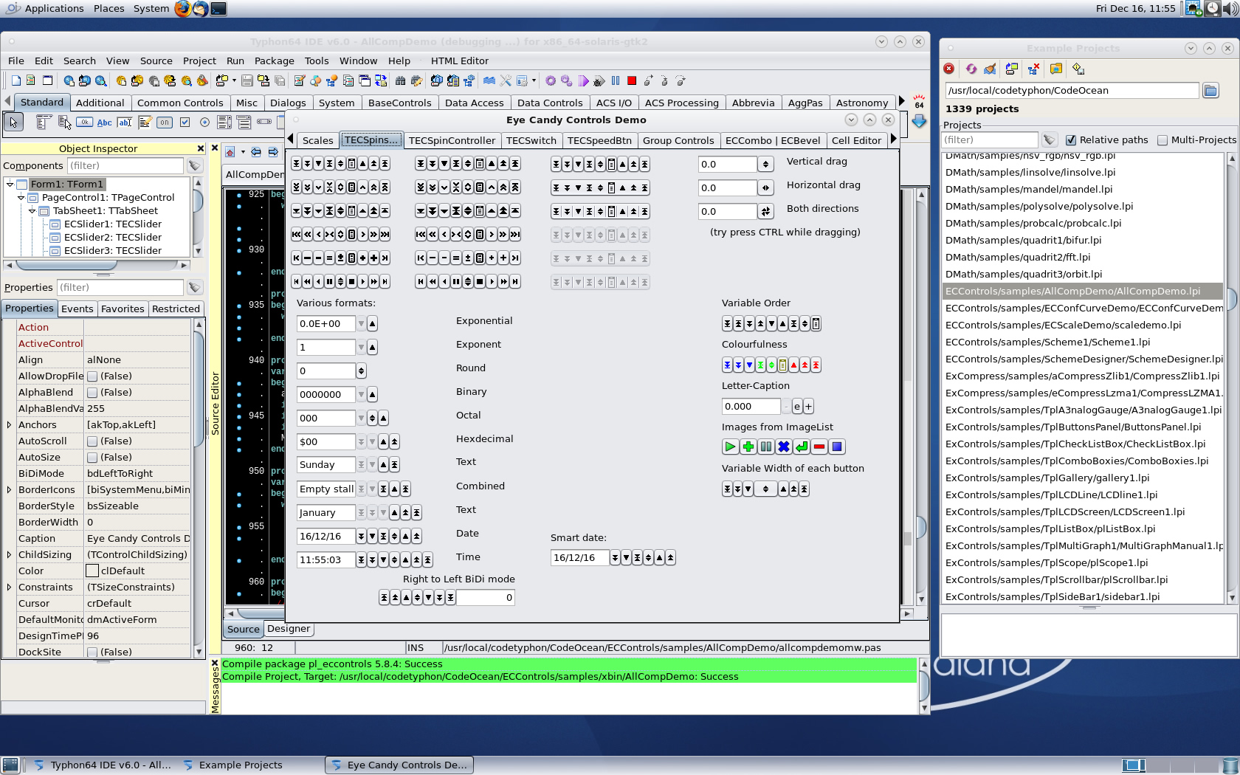Click the folder browse button beside project path
The width and height of the screenshot is (1240, 775).
[1210, 91]
